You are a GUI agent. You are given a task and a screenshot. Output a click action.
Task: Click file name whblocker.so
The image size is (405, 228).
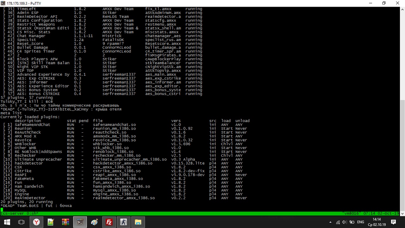point(107,144)
